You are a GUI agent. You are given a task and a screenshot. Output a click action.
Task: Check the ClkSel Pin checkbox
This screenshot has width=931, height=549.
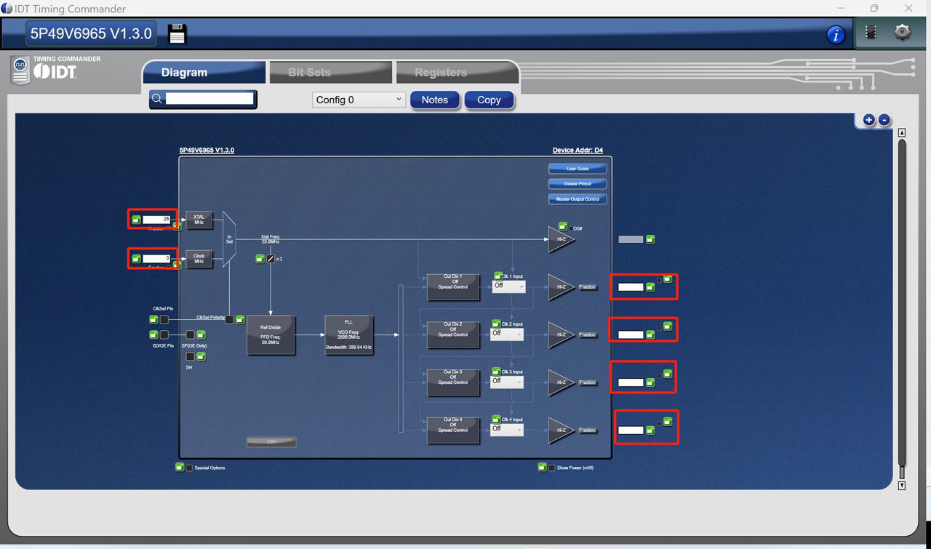164,319
